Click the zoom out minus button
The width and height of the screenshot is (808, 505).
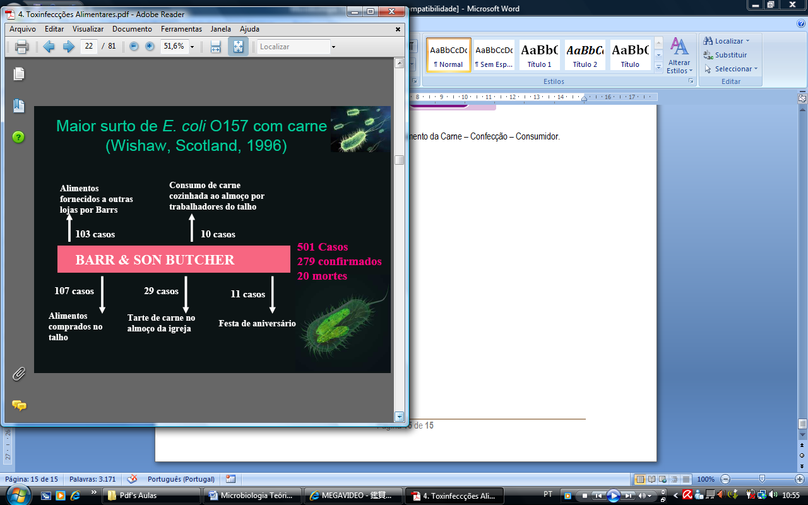pyautogui.click(x=134, y=46)
